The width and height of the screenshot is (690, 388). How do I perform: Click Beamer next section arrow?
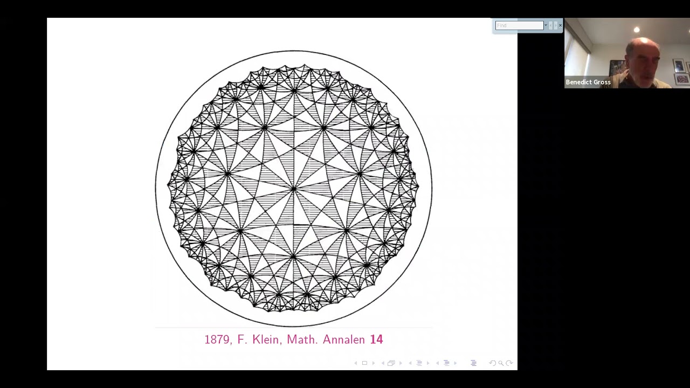(x=456, y=363)
